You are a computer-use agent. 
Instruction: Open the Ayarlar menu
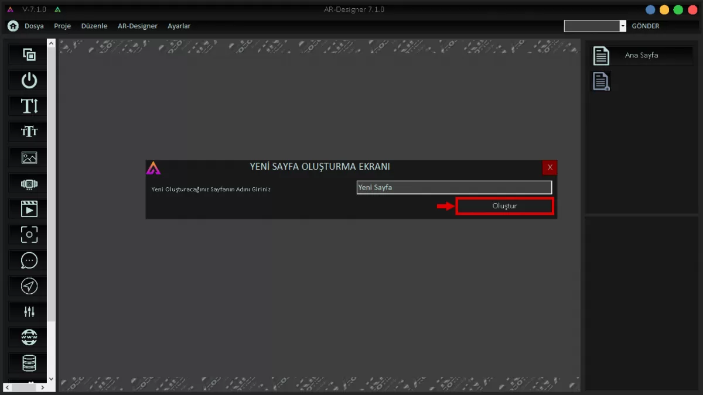coord(179,26)
